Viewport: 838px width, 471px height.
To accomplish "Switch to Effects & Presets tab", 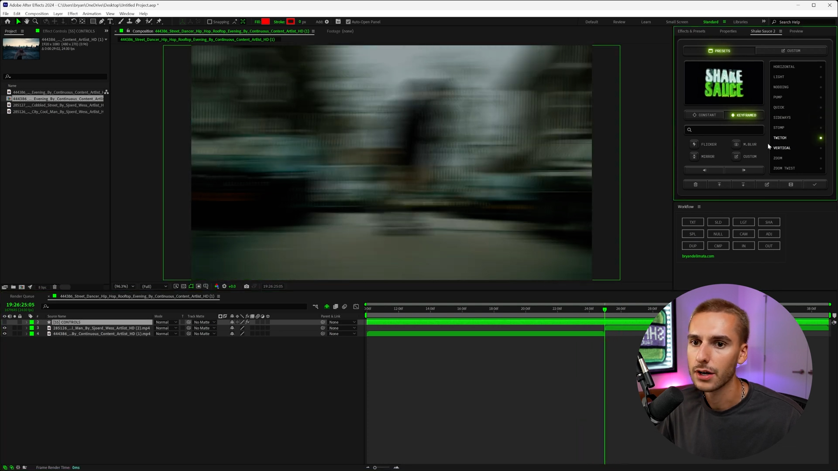I will point(691,31).
